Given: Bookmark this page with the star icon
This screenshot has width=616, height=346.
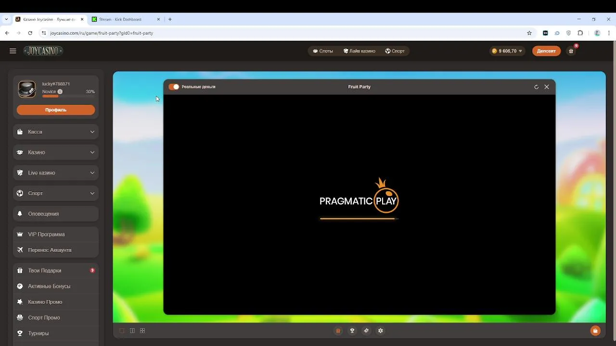Looking at the screenshot, I should tap(529, 33).
